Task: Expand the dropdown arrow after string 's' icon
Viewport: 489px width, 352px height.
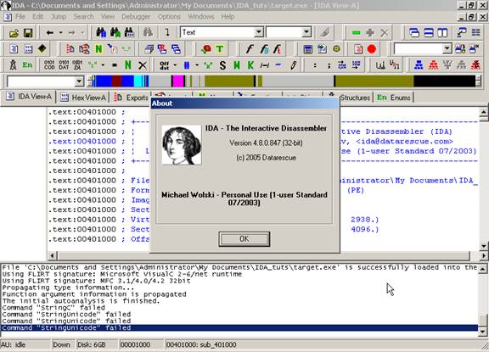Action: [103, 65]
